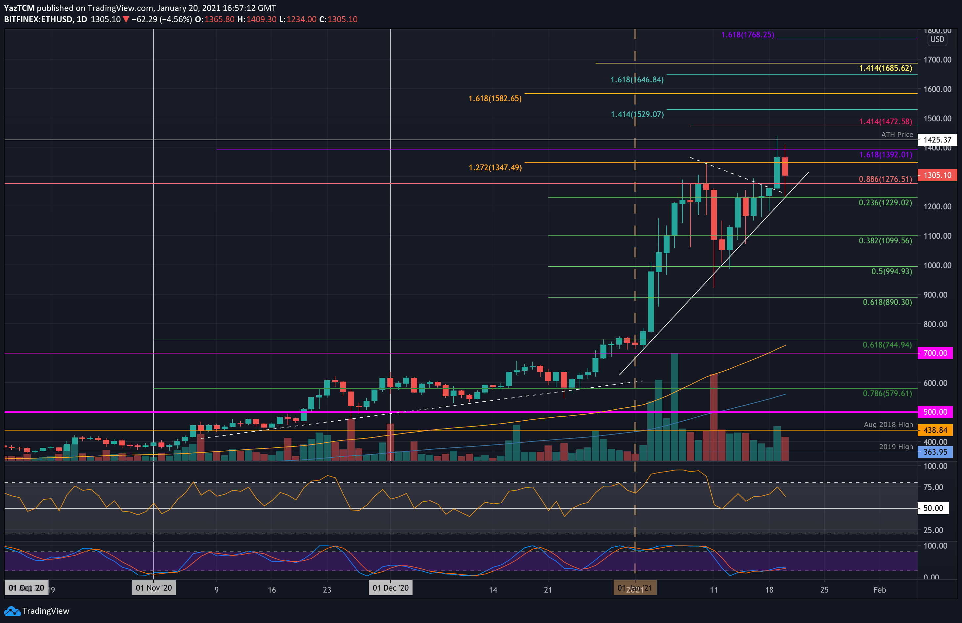The height and width of the screenshot is (623, 962).
Task: Click the 01 Oct '20 date marker
Action: click(x=26, y=588)
